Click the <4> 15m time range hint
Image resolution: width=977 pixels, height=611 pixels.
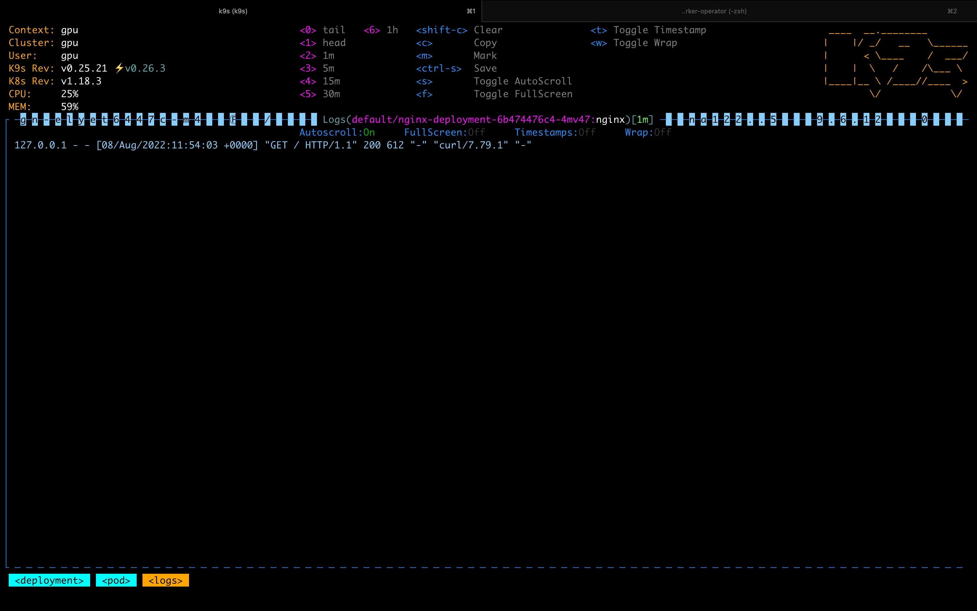point(320,81)
